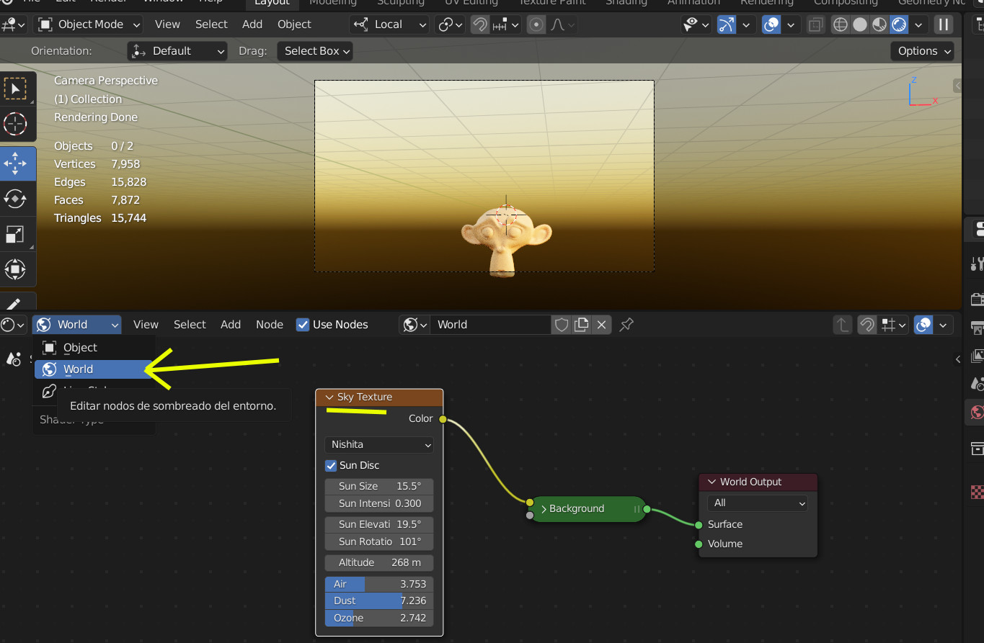Switch viewport shading to Solid
Viewport: 984px width, 643px height.
point(860,24)
